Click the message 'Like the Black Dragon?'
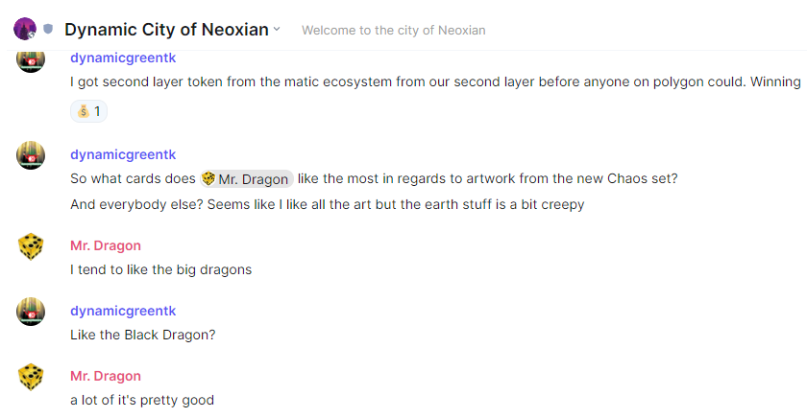 (142, 335)
